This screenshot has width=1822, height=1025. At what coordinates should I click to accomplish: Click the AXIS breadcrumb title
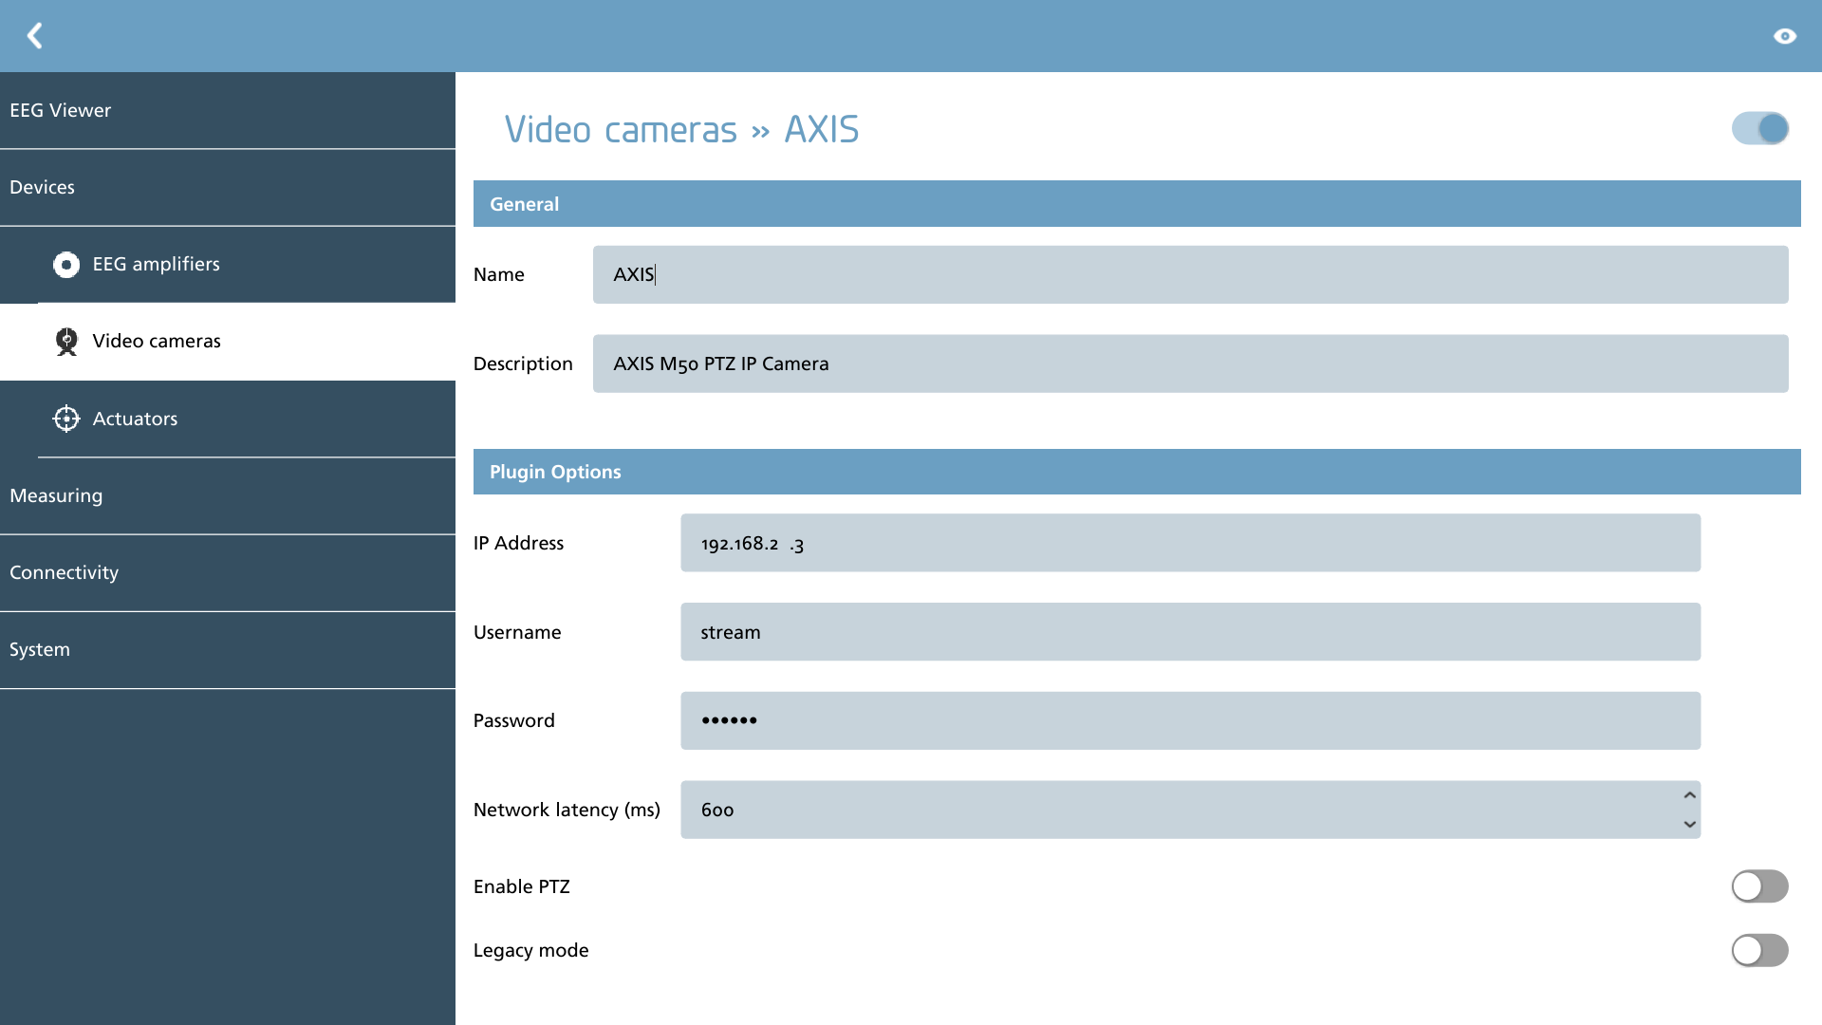[x=822, y=129]
